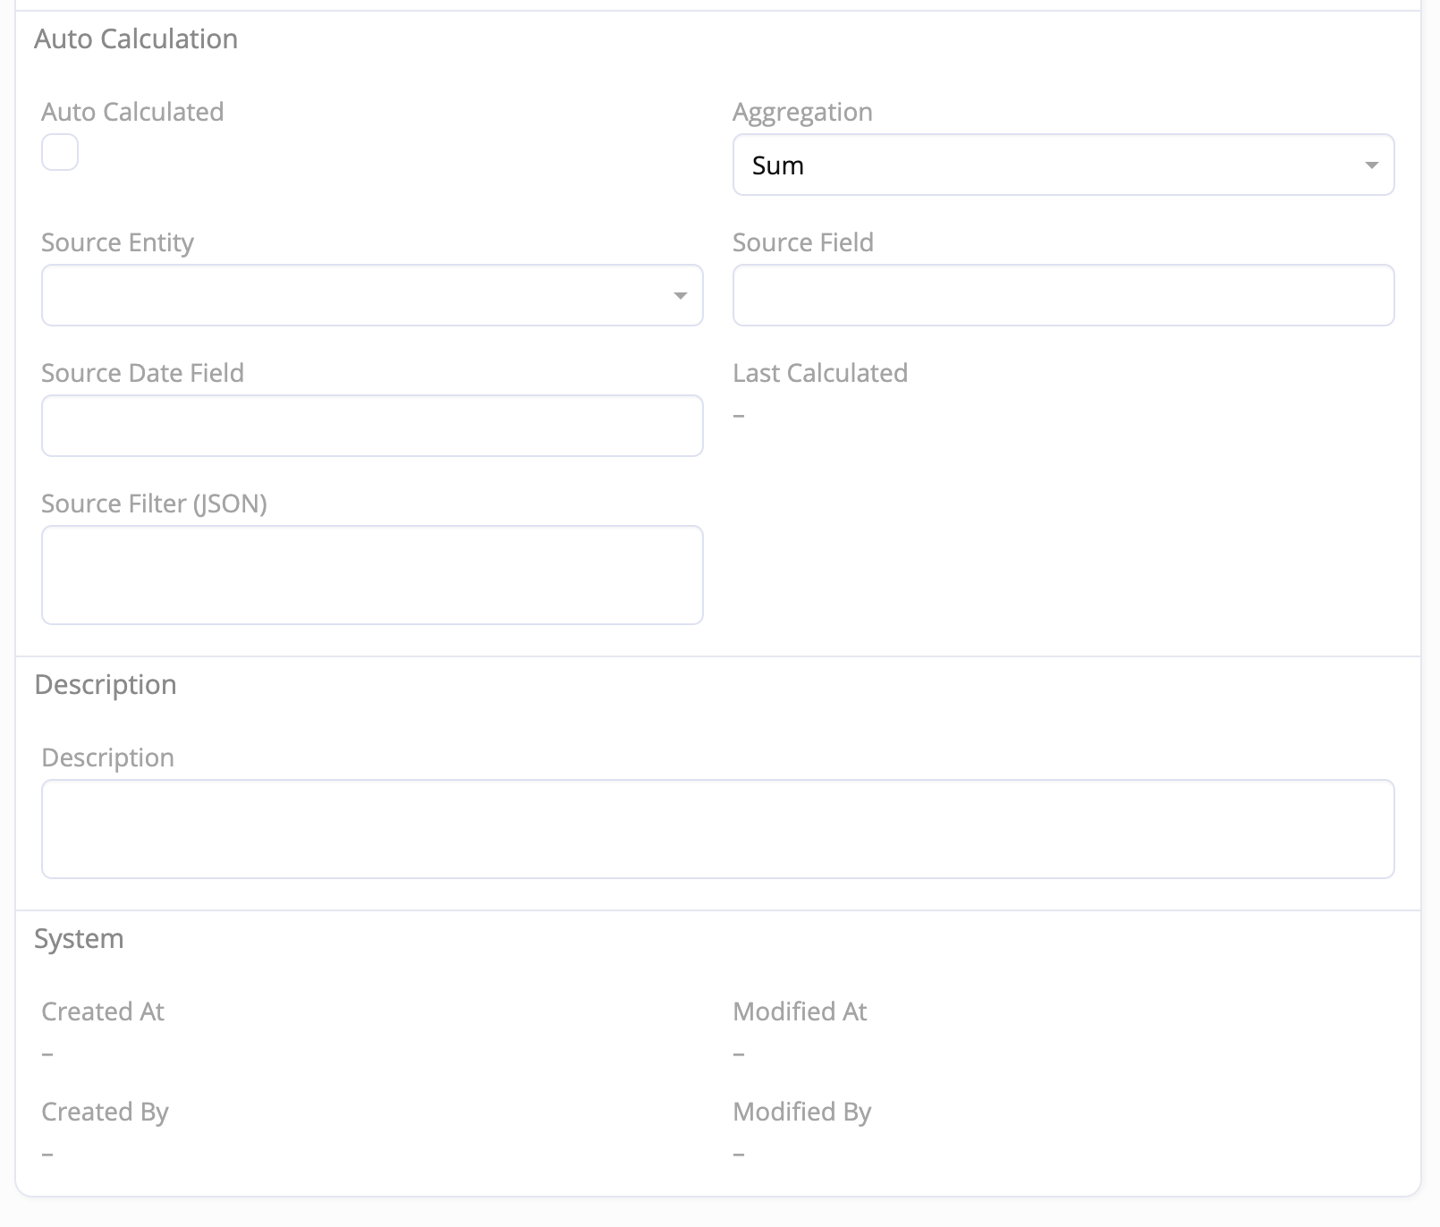Click the Created At label
The image size is (1440, 1227).
(x=103, y=1011)
